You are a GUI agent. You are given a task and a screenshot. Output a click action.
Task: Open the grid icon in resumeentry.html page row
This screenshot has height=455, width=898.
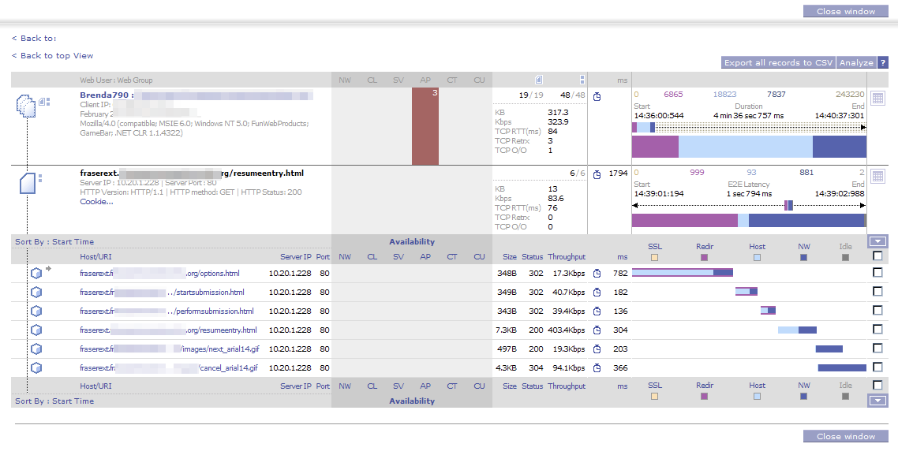click(x=877, y=176)
